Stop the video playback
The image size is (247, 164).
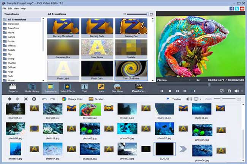[x=170, y=91]
